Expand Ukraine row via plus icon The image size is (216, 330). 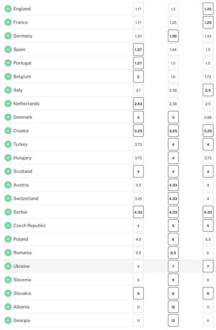(x=8, y=266)
